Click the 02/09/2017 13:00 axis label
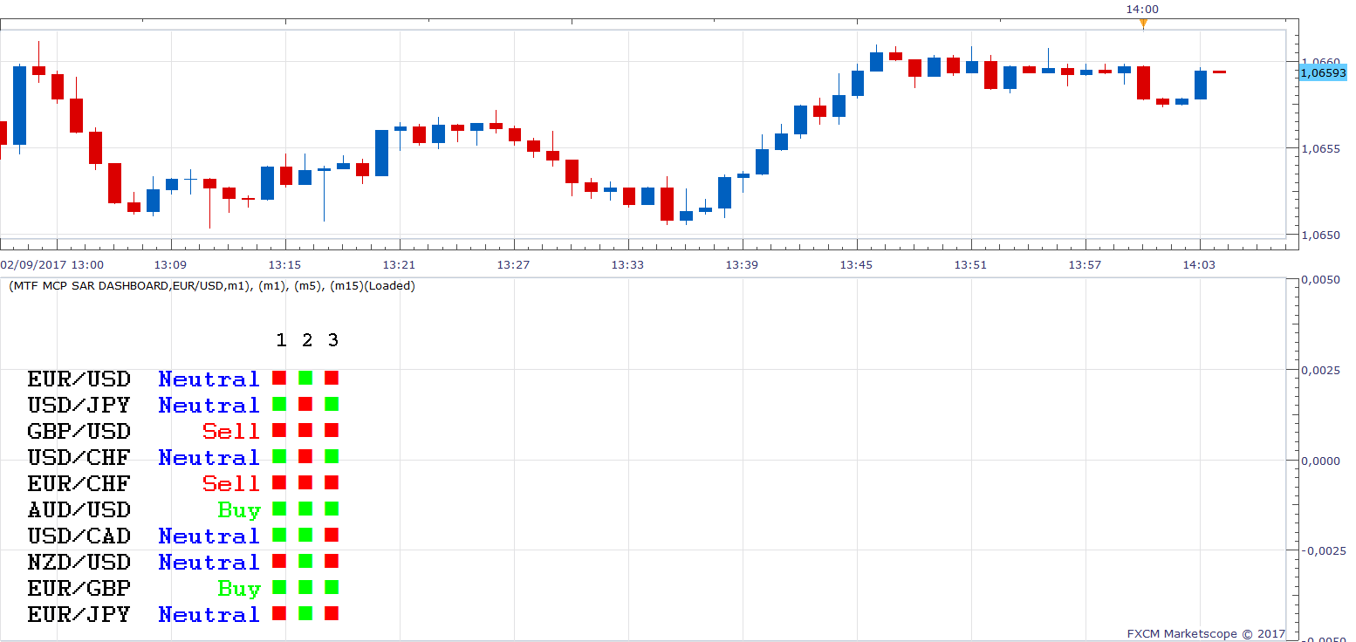 coord(51,264)
